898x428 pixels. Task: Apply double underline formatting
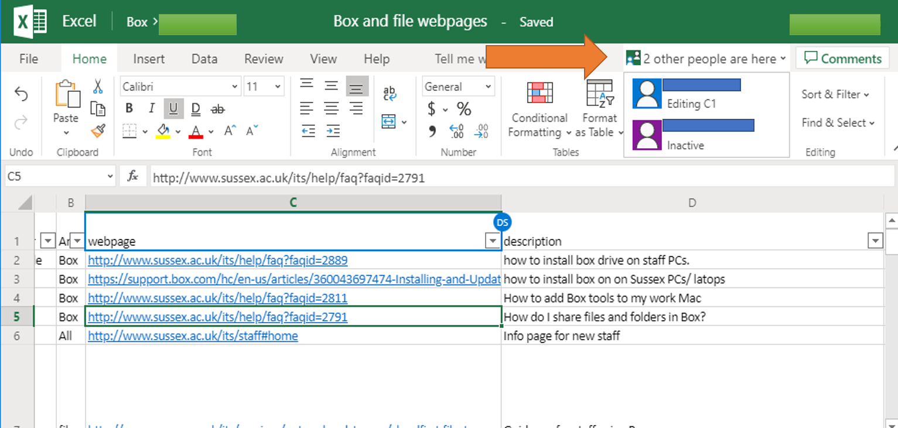[196, 109]
